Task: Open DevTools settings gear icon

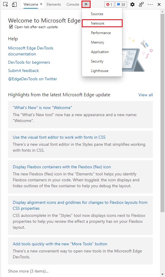Action: click(x=132, y=4)
